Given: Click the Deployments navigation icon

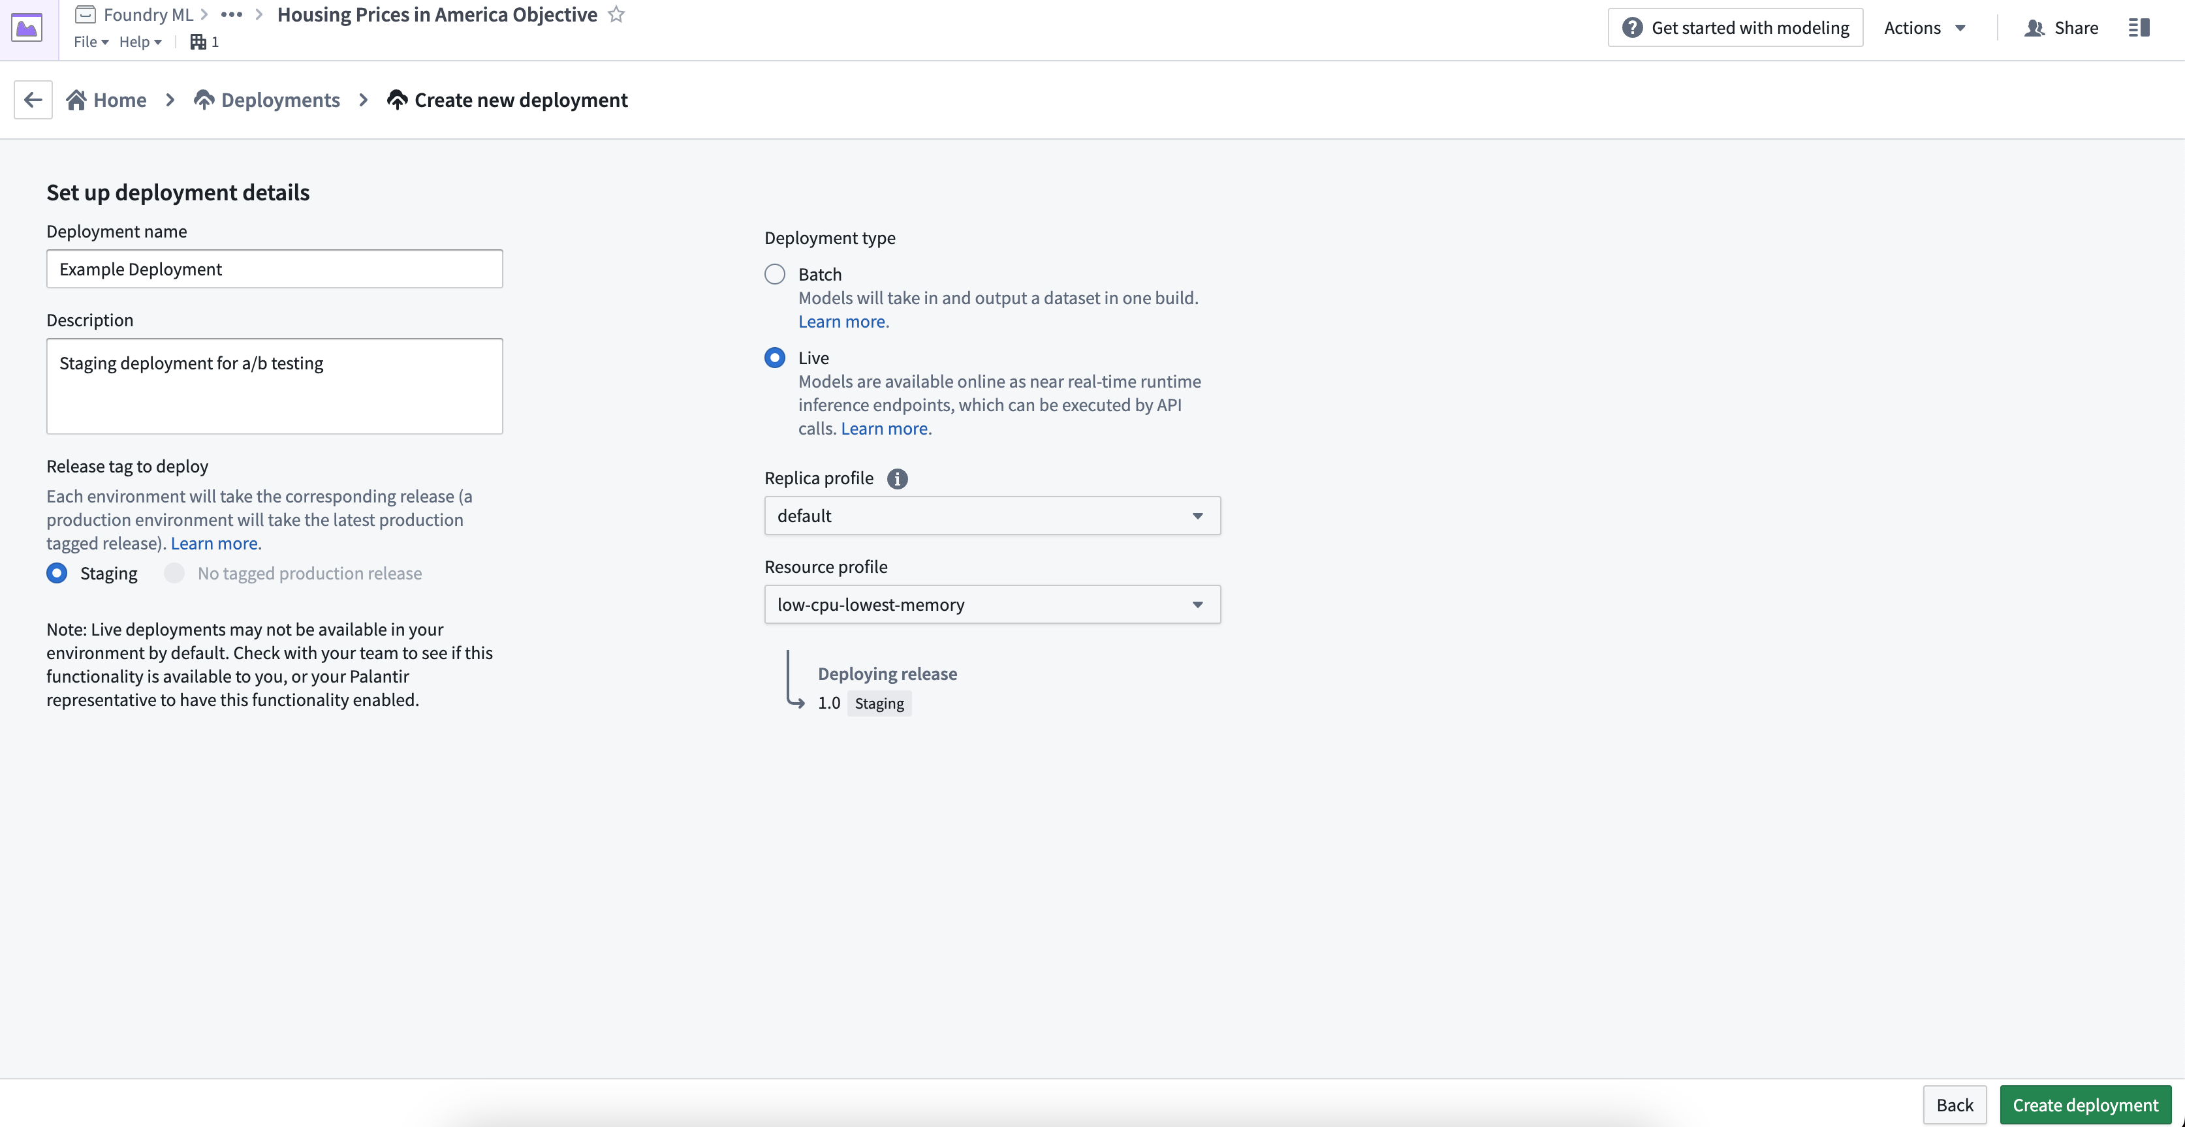Looking at the screenshot, I should point(201,99).
